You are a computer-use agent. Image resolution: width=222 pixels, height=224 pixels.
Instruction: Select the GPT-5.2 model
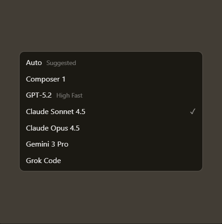tap(111, 95)
